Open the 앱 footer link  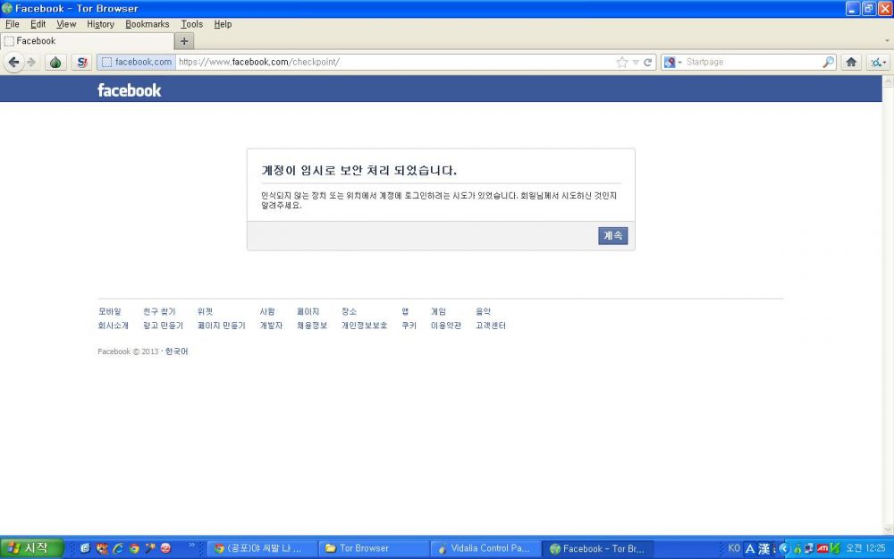point(405,311)
